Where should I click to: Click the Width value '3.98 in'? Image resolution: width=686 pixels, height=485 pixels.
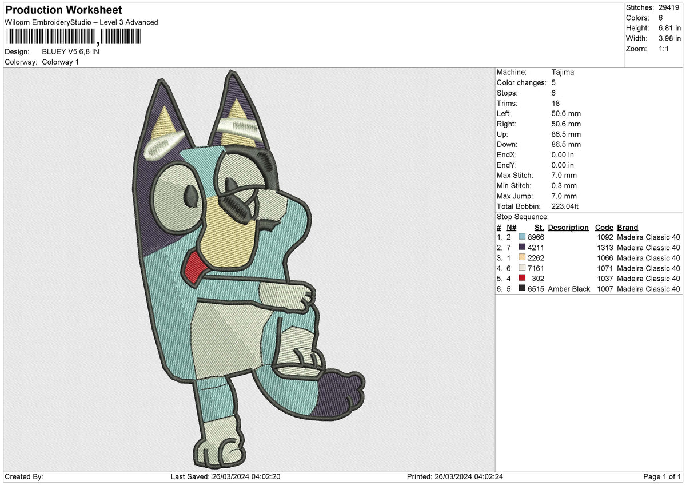click(x=669, y=38)
